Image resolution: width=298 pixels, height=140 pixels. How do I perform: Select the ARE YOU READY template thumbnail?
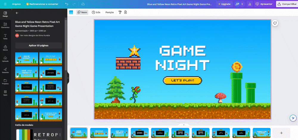pos(27,72)
